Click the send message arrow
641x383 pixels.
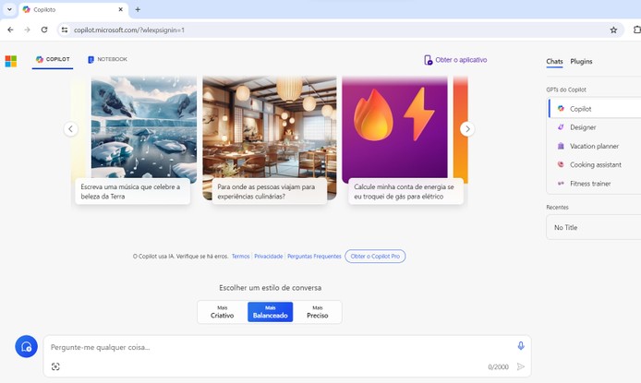[520, 366]
